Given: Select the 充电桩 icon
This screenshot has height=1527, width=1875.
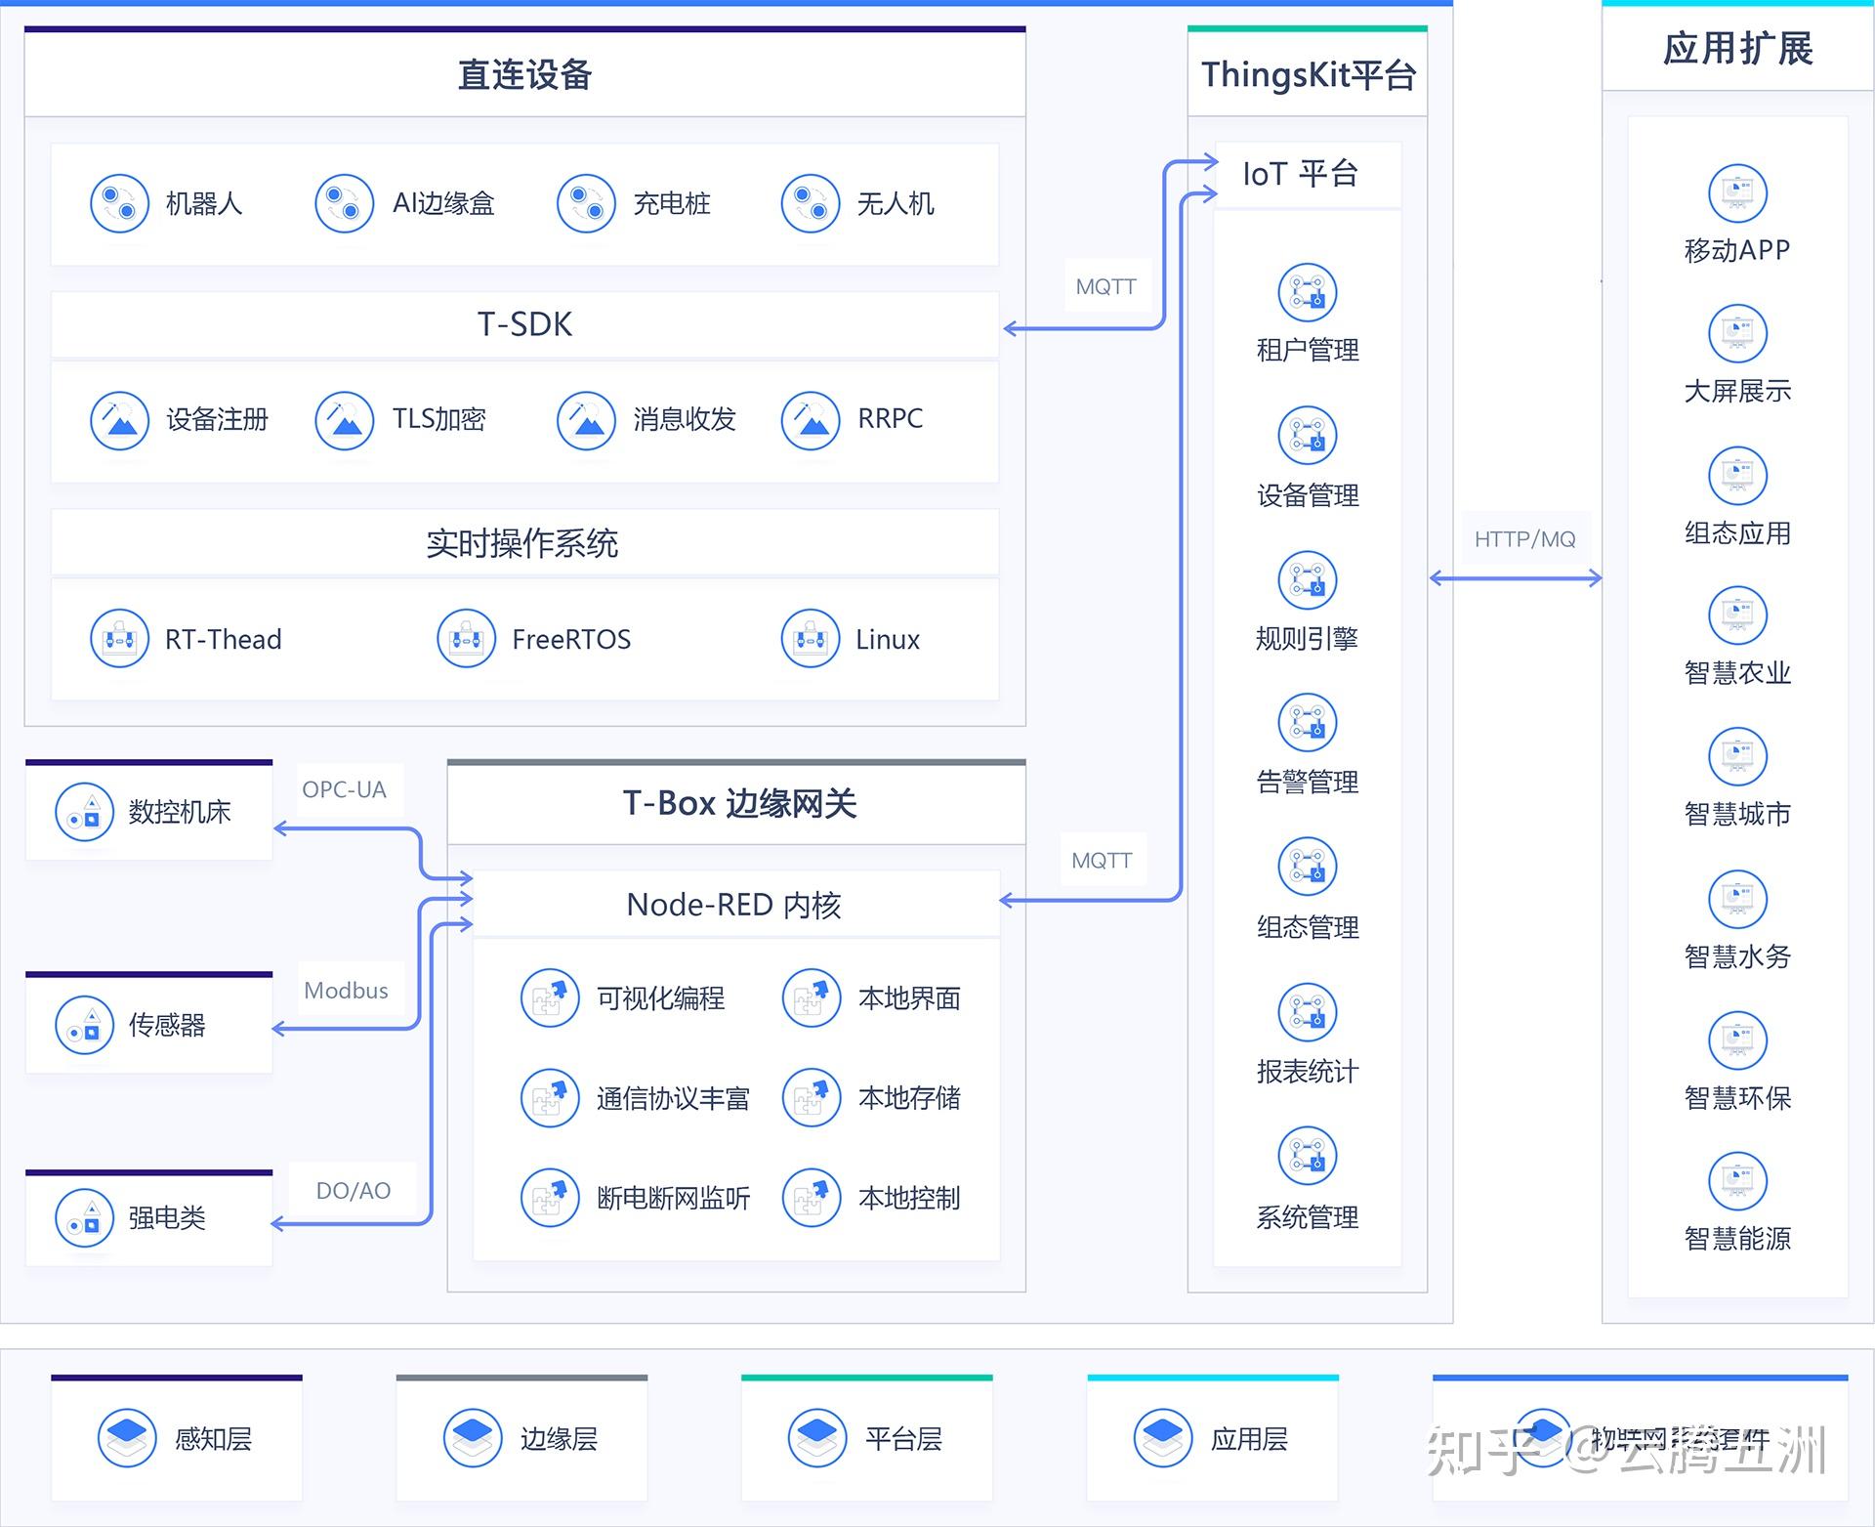Looking at the screenshot, I should click(586, 203).
